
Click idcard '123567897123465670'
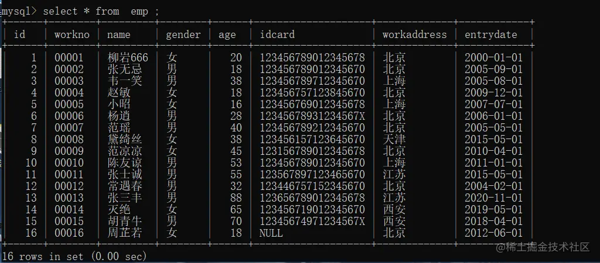click(312, 174)
